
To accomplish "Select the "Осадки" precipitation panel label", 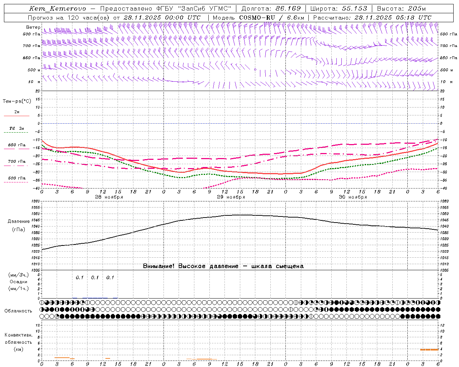I will [x=19, y=282].
